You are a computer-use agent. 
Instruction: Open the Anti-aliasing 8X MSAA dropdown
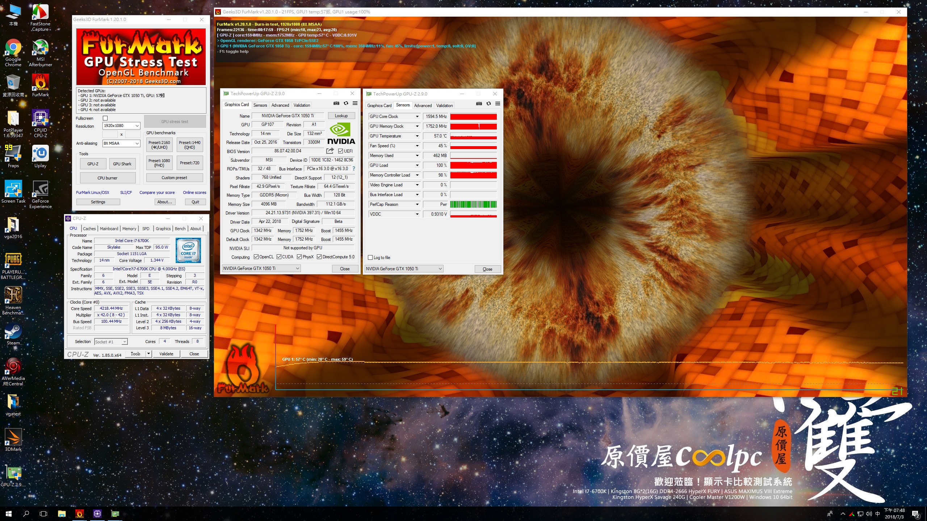click(x=121, y=143)
